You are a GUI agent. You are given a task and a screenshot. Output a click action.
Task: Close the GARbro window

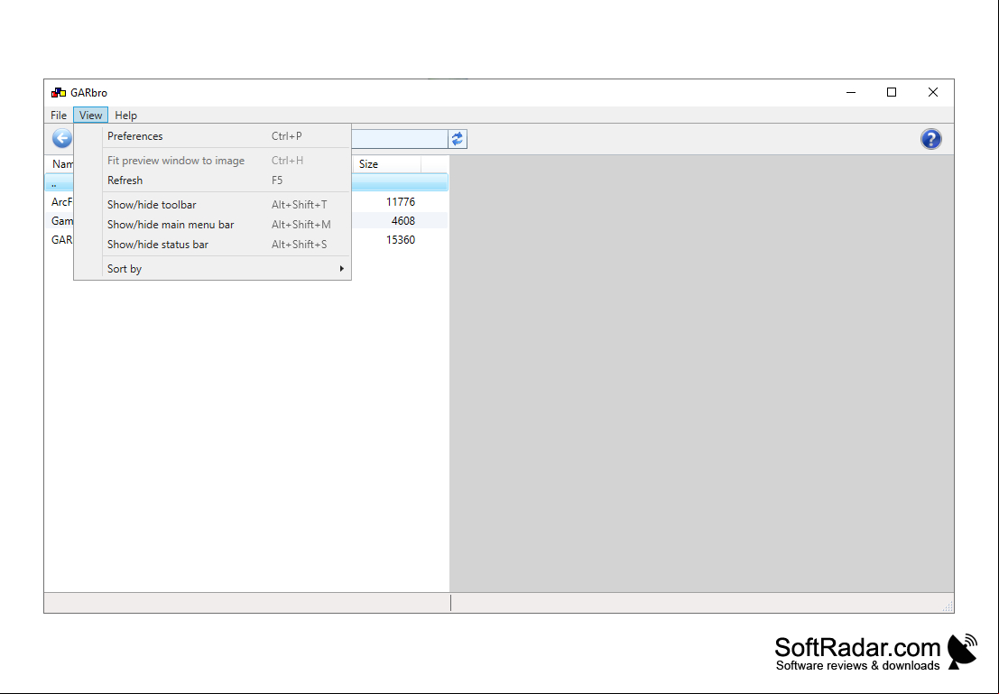coord(933,92)
